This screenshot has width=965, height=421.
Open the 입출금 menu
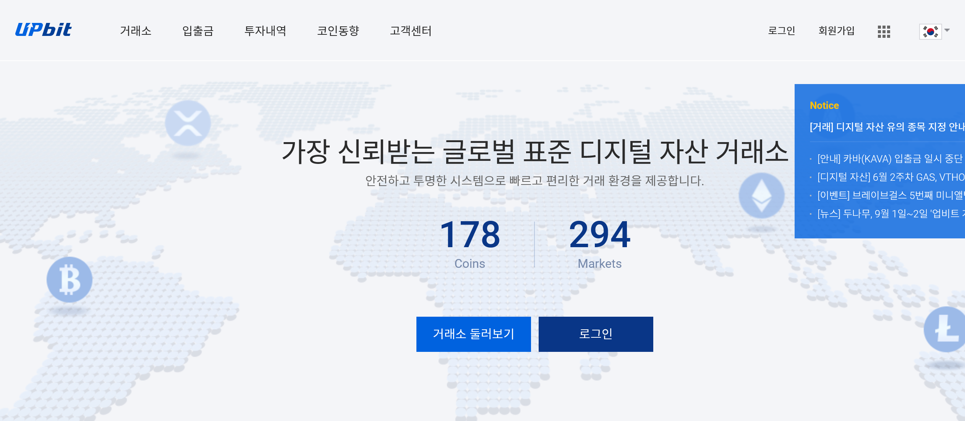click(x=198, y=31)
